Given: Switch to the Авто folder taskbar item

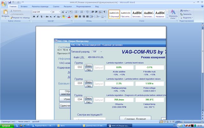Looking at the screenshot, I should point(69,126).
